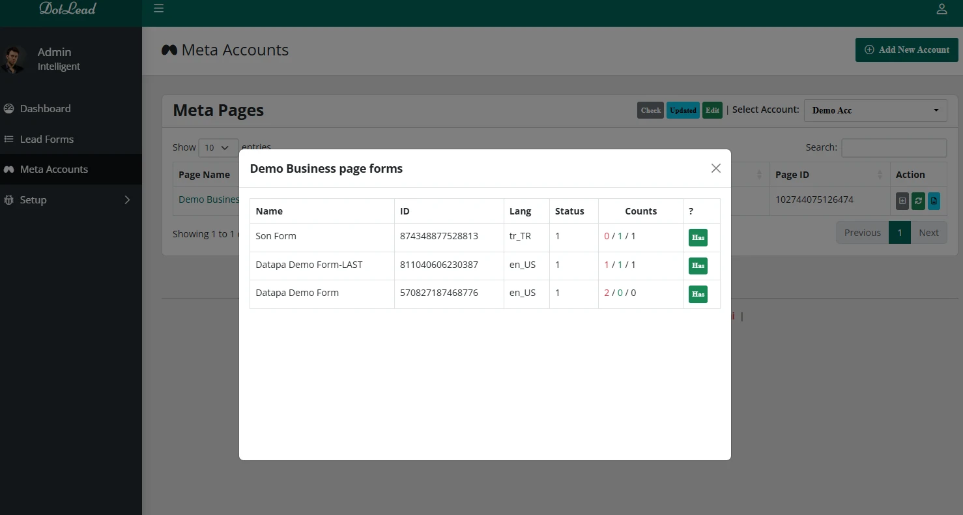Open the user profile icon in header
The image size is (963, 515).
coord(941,9)
